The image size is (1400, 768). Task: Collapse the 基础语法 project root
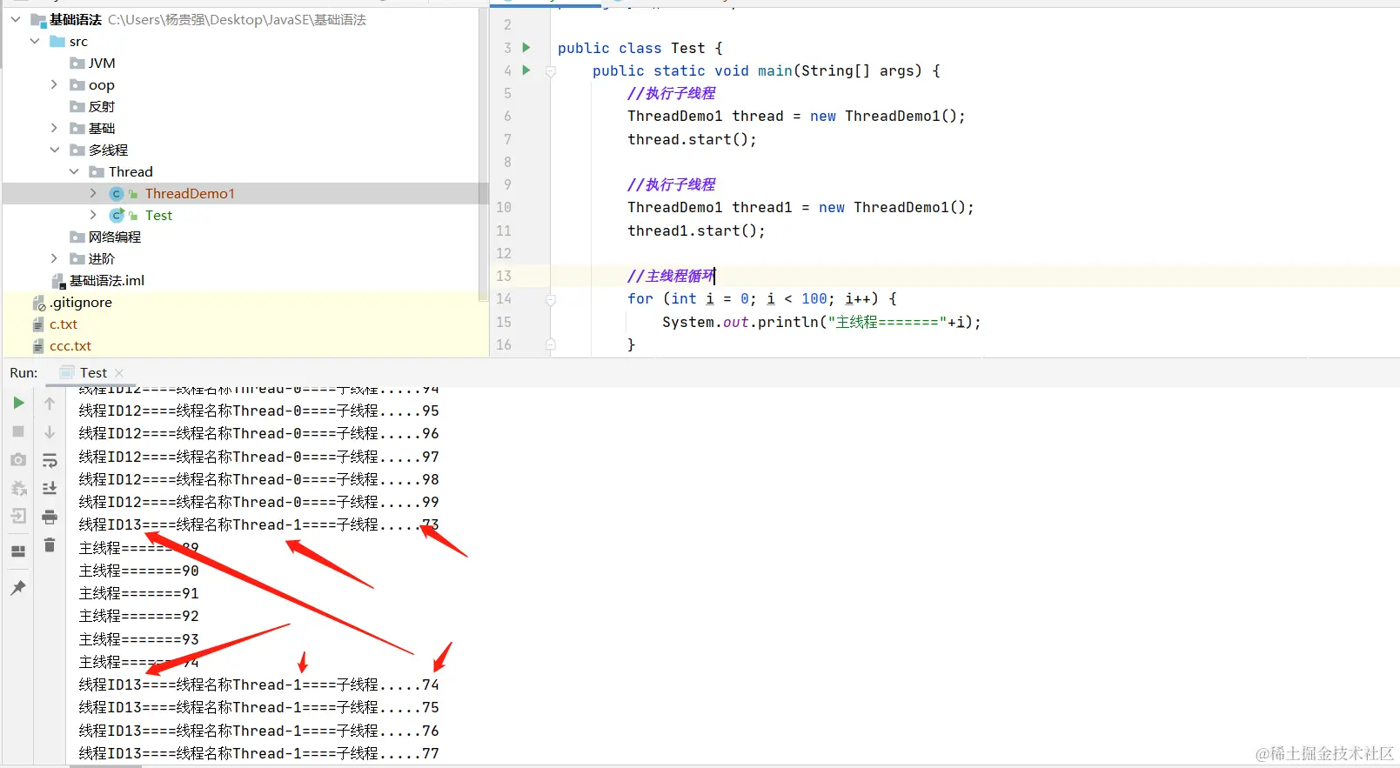click(16, 19)
